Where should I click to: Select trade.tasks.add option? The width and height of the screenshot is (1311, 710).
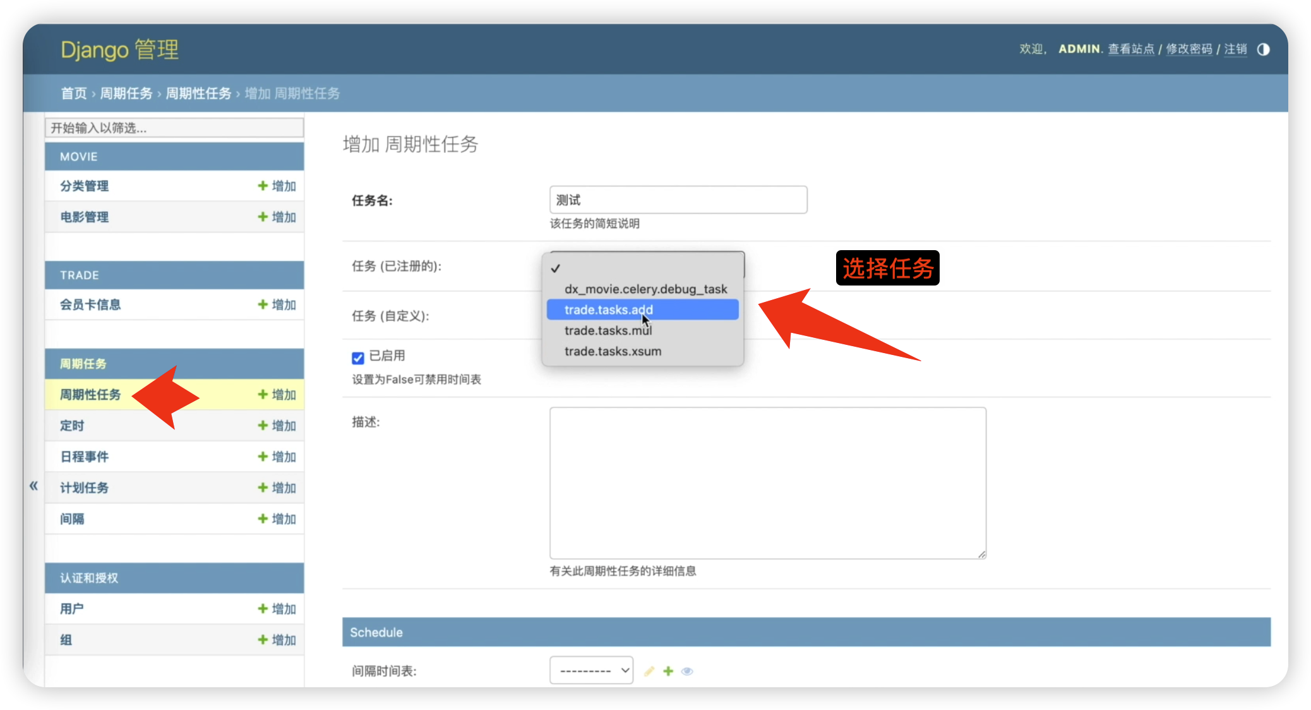tap(642, 310)
